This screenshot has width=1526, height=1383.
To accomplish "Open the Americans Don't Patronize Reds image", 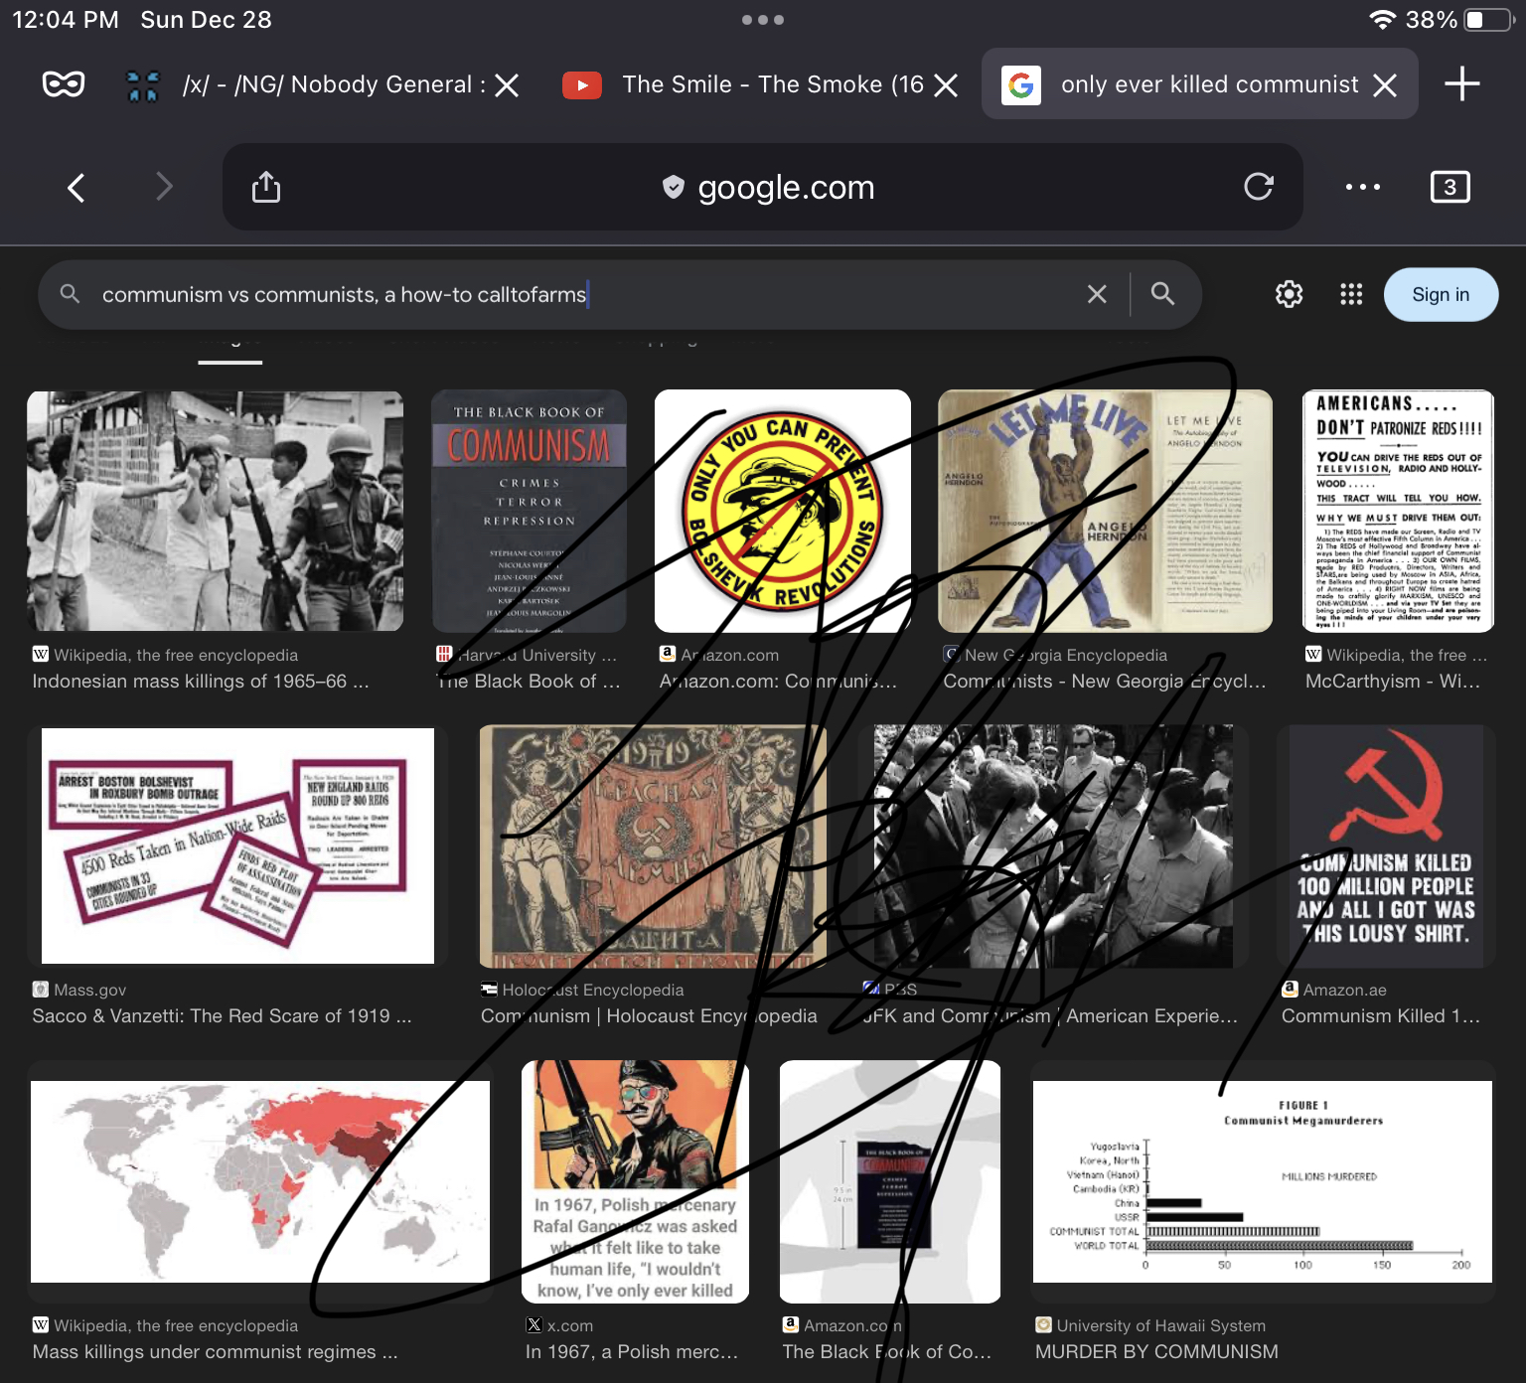I will (x=1398, y=511).
